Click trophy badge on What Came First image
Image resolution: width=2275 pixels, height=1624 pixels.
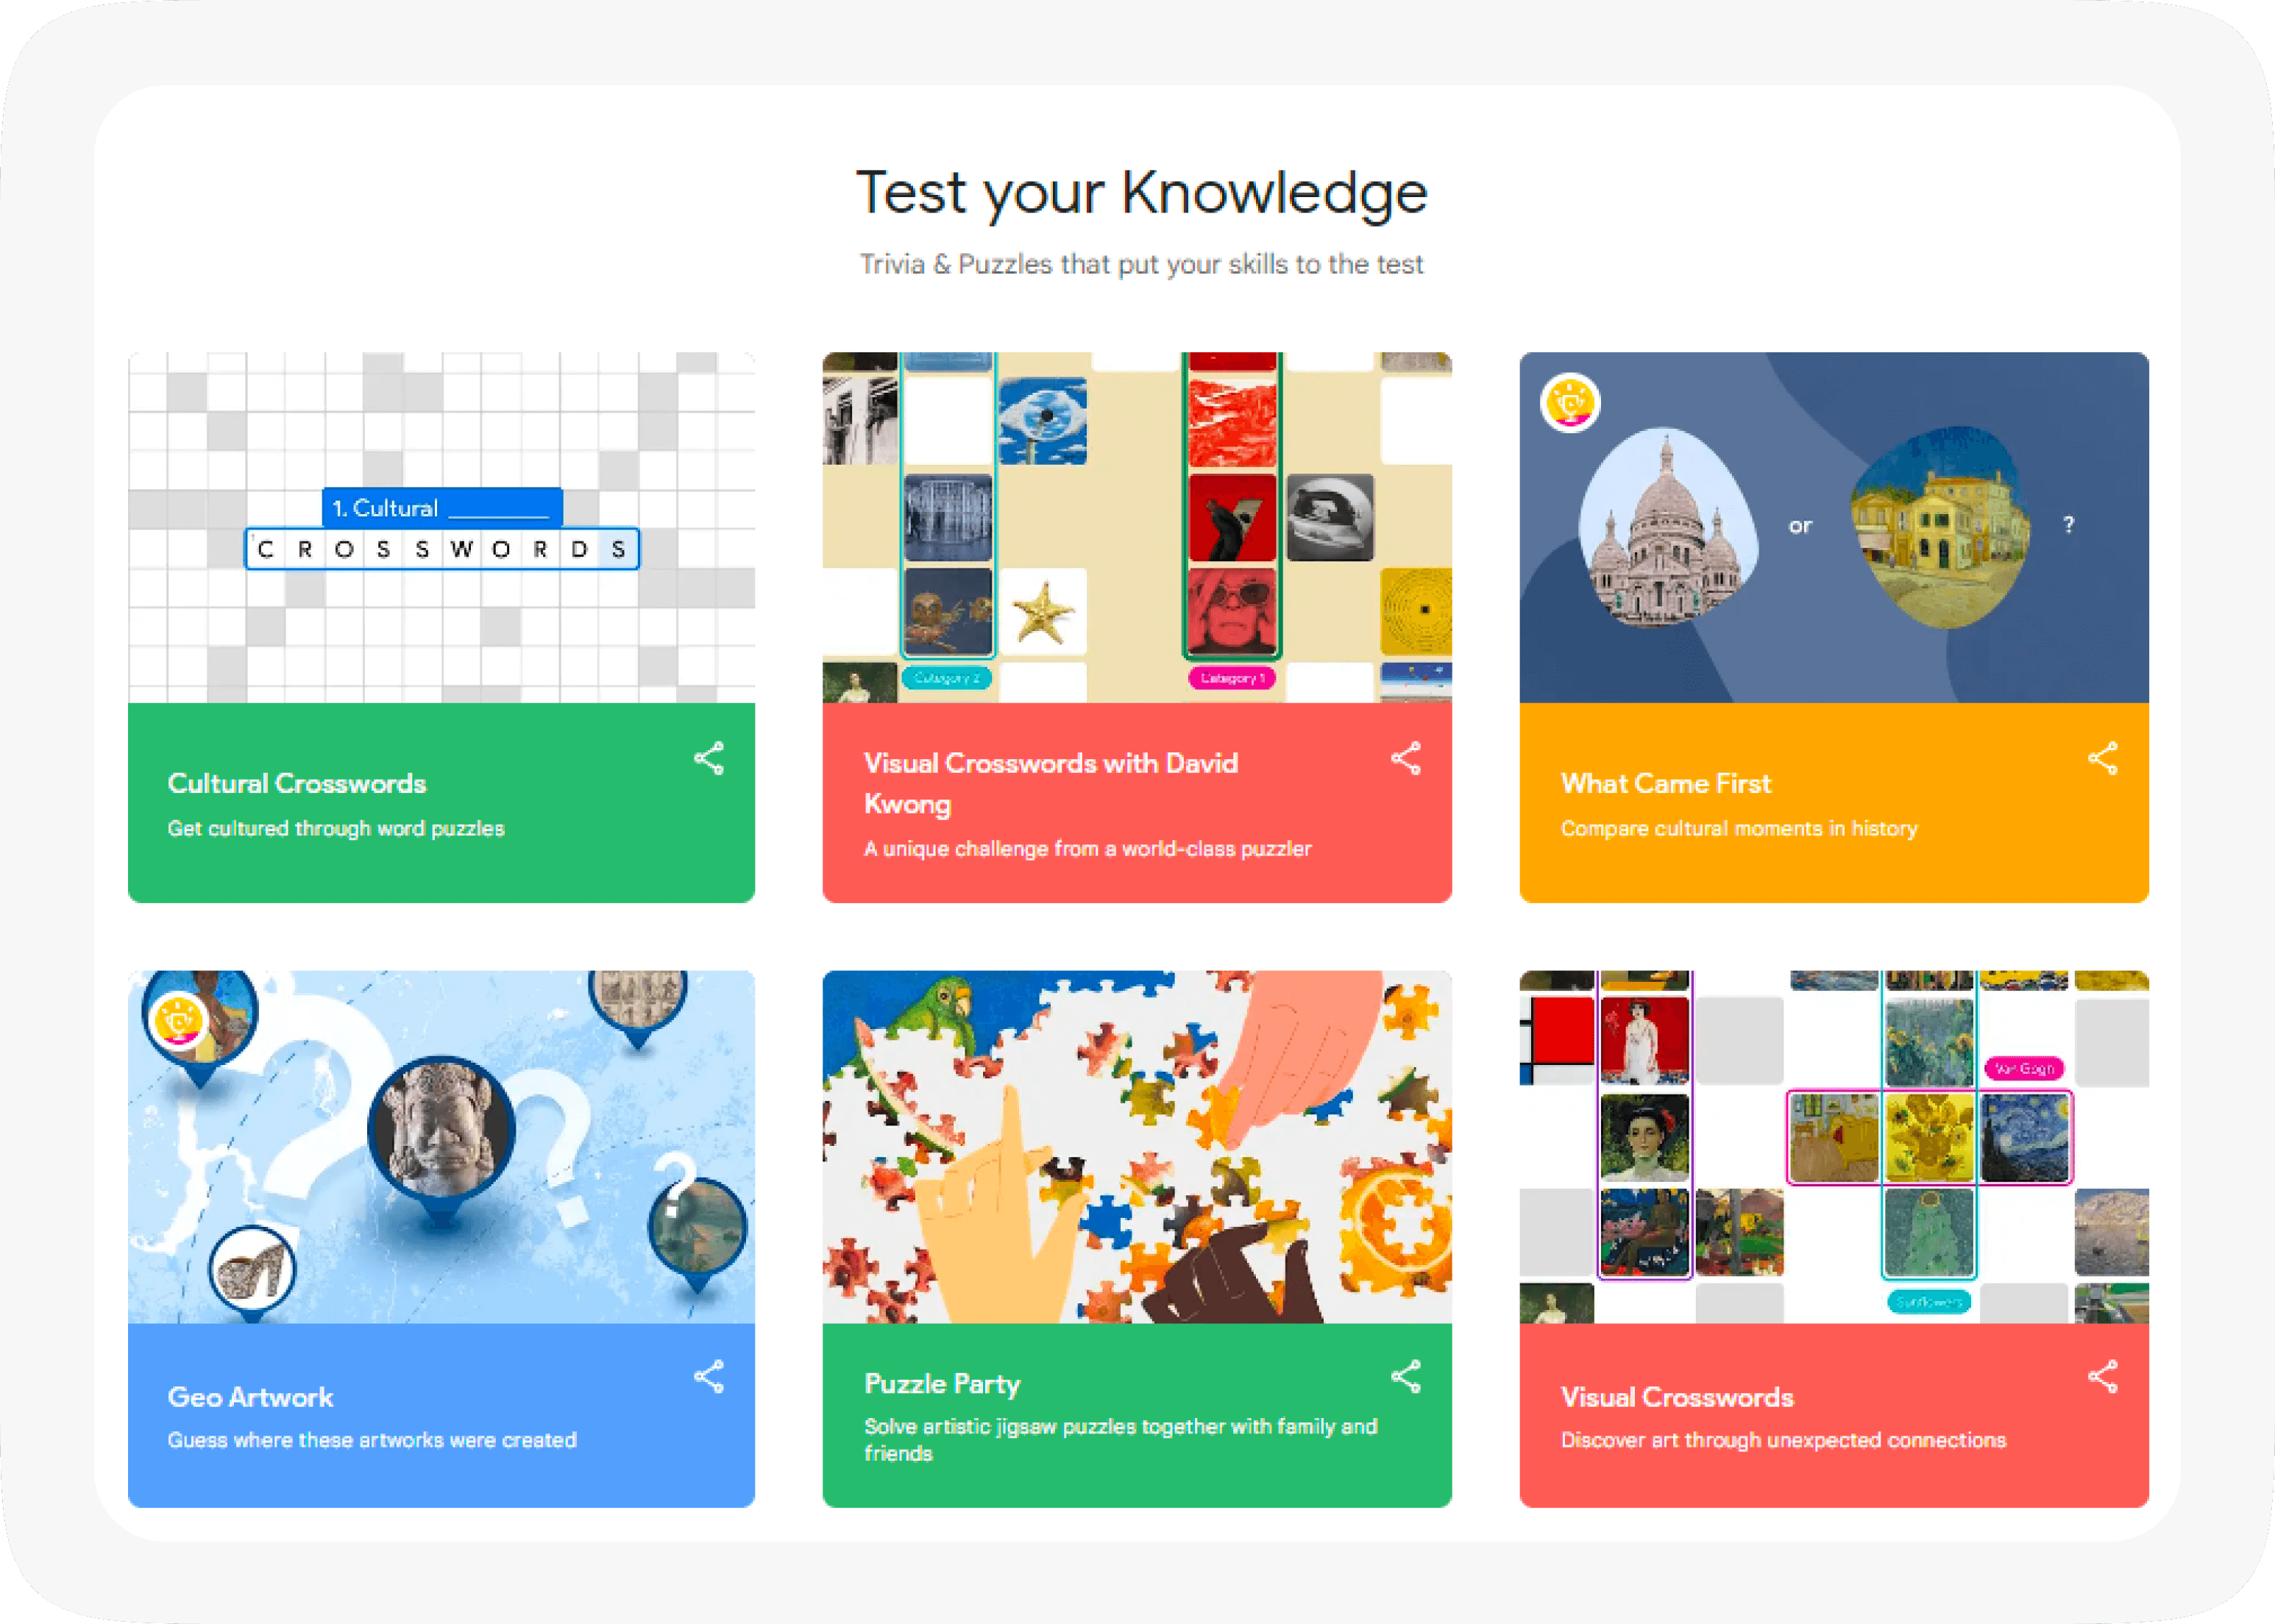tap(1569, 403)
